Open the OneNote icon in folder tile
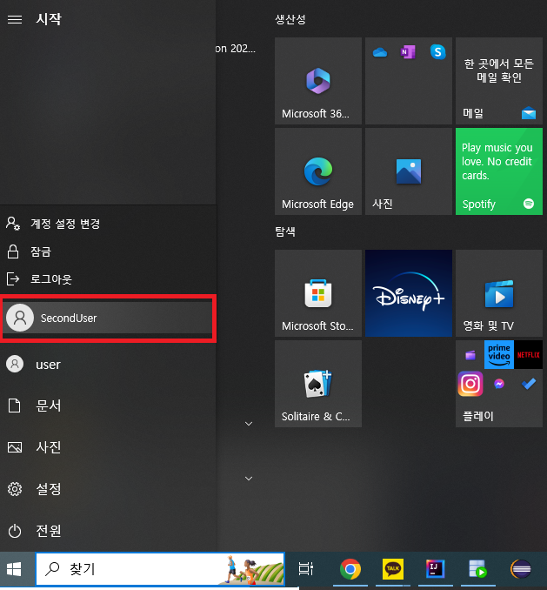 tap(409, 52)
